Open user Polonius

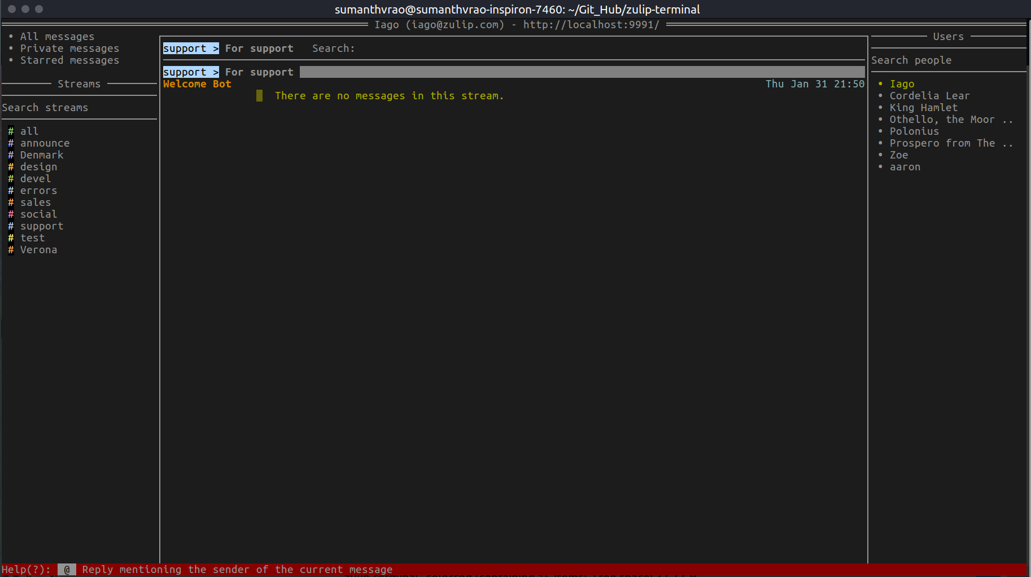[x=914, y=131]
